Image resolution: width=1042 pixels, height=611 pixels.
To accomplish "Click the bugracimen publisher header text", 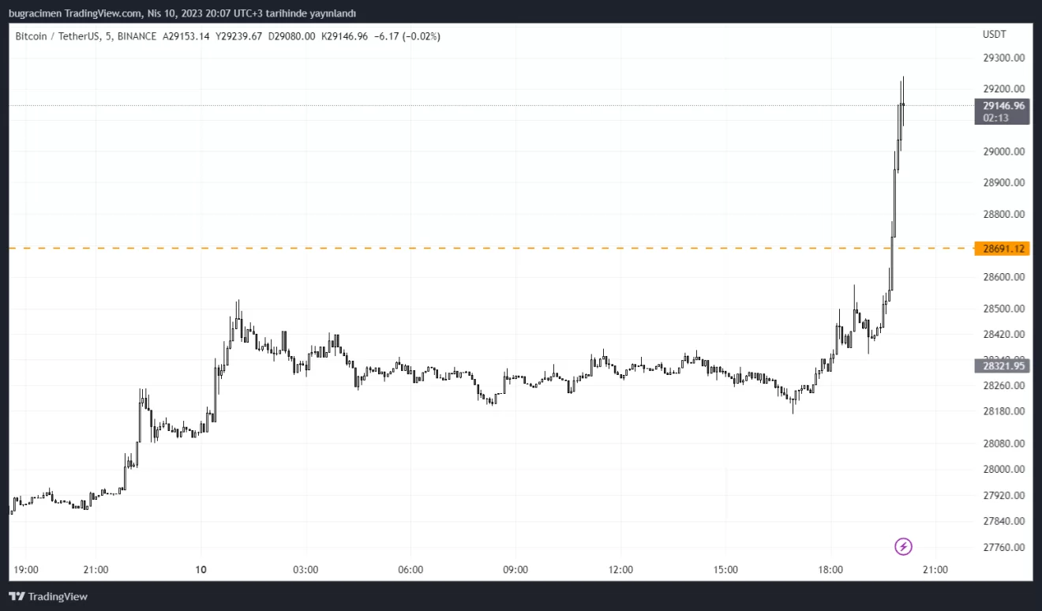I will tap(182, 13).
